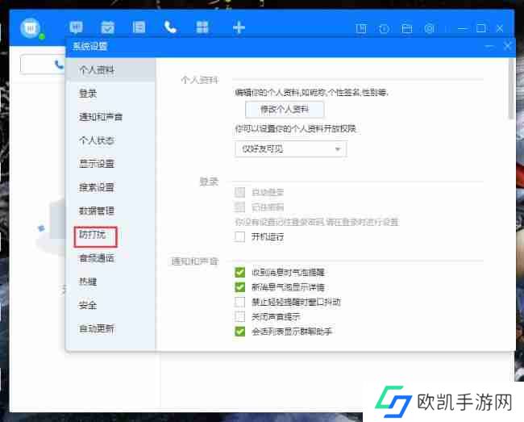Open the phone call icon in top toolbar
This screenshot has width=524, height=422.
point(170,27)
